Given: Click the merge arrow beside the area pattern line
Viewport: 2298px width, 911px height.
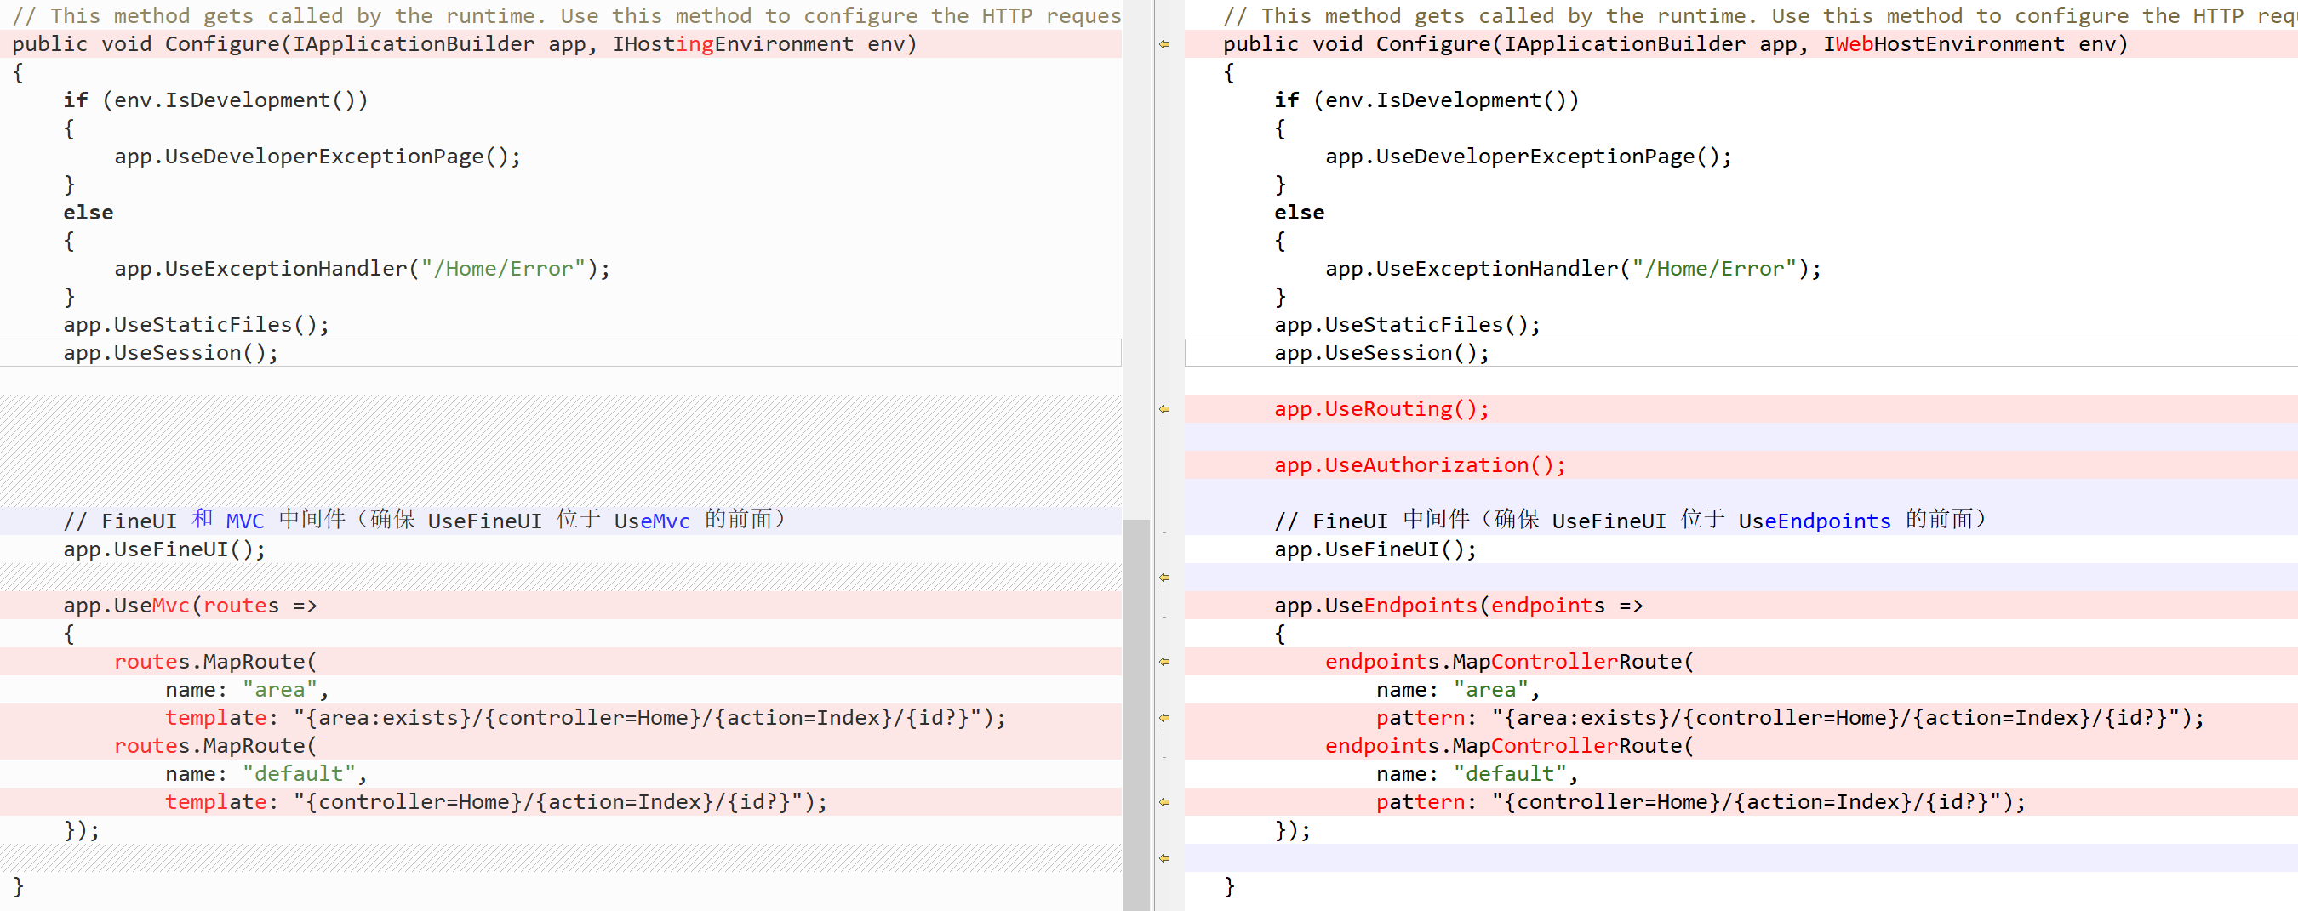Looking at the screenshot, I should point(1164,718).
